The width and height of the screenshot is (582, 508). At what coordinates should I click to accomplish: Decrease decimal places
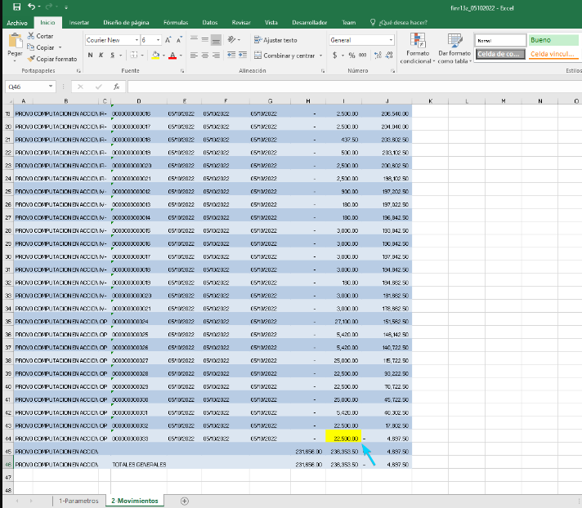click(x=389, y=56)
